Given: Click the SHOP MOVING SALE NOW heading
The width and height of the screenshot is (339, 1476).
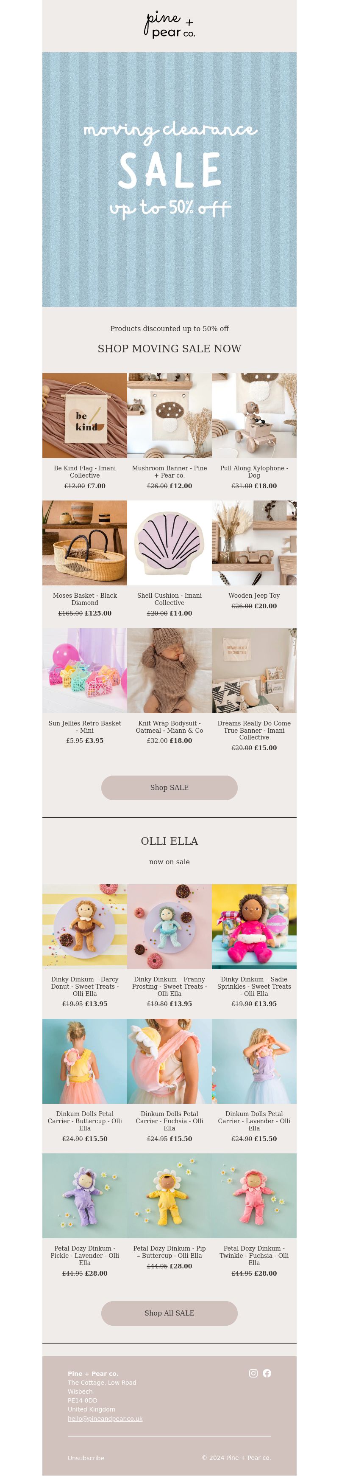Looking at the screenshot, I should 169,349.
